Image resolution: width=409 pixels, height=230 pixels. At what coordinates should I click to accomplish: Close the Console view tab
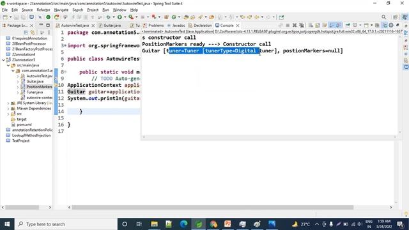click(238, 26)
